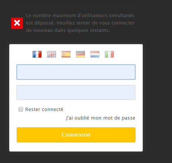Tick the Rester connecté checkbox

[21, 109]
